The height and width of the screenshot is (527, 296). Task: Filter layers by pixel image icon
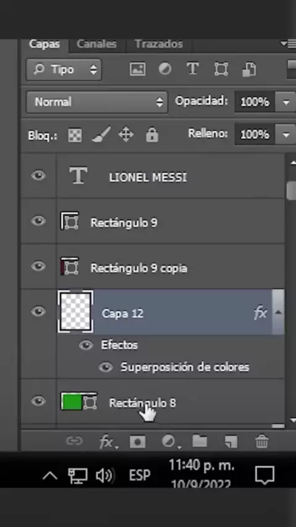click(x=138, y=69)
